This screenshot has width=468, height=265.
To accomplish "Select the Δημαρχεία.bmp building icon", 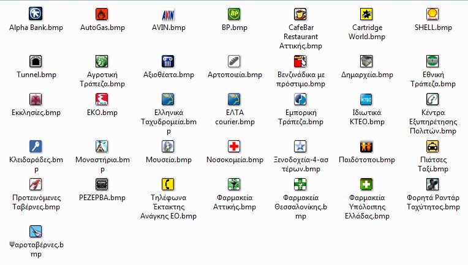I will click(366, 61).
